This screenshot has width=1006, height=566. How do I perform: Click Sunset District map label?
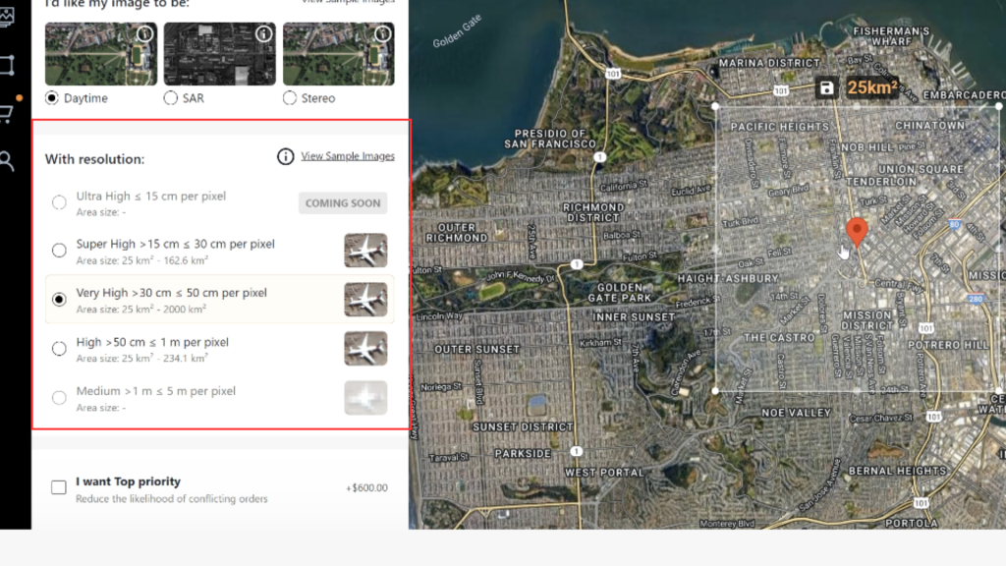point(523,426)
